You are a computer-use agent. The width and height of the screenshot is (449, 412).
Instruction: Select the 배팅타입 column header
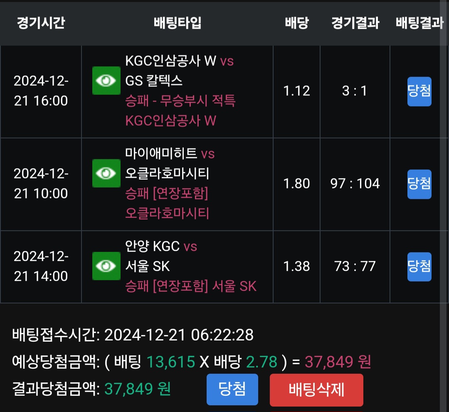click(178, 23)
